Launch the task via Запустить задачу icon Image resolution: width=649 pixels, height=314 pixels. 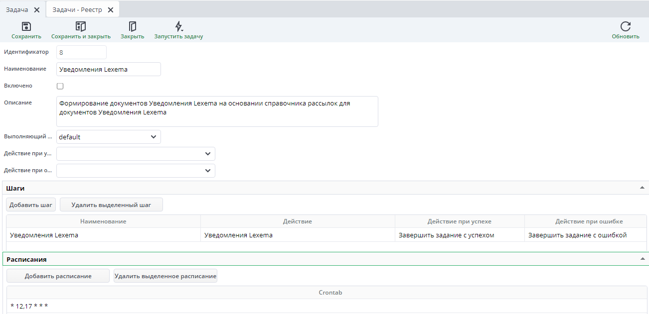[x=178, y=26]
